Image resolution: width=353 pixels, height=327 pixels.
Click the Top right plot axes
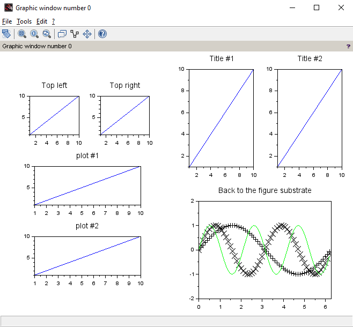coord(124,115)
